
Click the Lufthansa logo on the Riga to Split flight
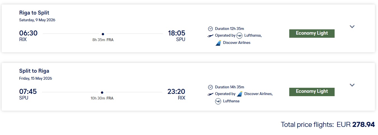tap(239, 35)
